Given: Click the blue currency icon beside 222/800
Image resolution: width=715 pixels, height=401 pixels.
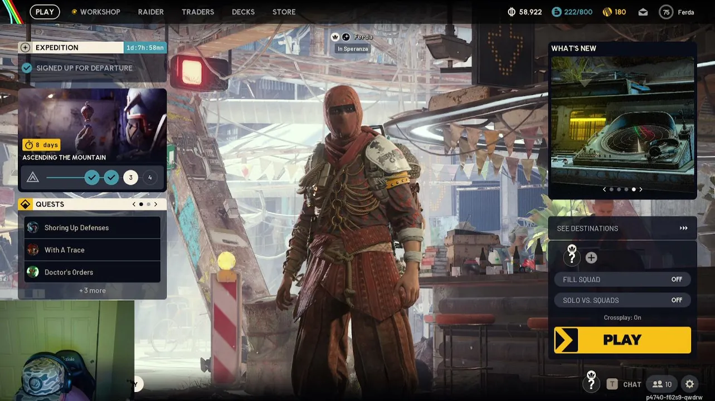Looking at the screenshot, I should (557, 12).
